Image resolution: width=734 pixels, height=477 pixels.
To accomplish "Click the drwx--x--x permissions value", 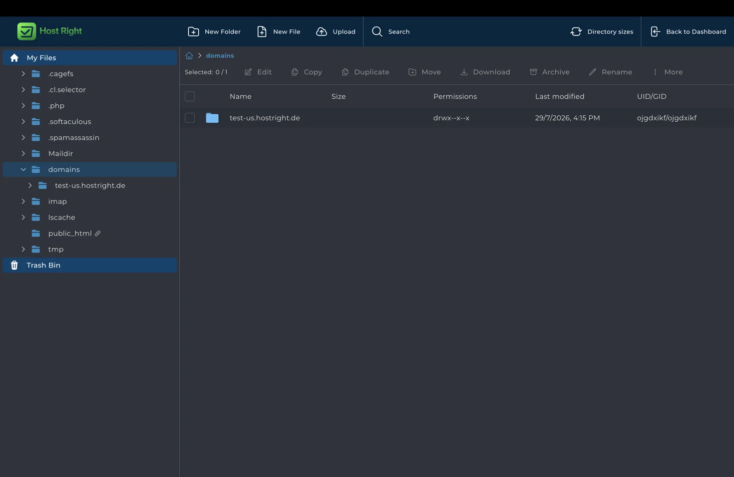I will 451,118.
